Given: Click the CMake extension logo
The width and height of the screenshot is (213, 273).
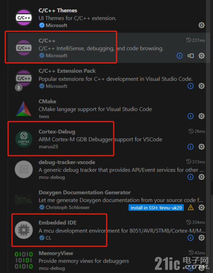Looking at the screenshot, I should pyautogui.click(x=24, y=109).
